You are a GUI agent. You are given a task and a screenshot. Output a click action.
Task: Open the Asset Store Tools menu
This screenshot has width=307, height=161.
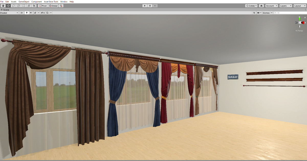(x=51, y=2)
